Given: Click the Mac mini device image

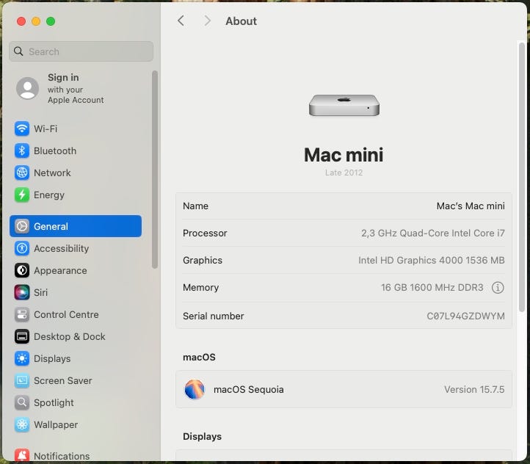Looking at the screenshot, I should pos(344,105).
